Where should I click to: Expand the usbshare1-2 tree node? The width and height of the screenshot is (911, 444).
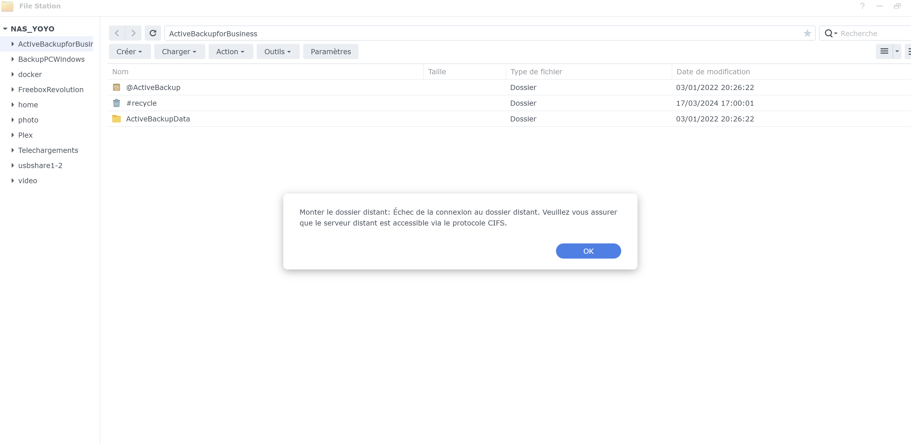tap(13, 165)
